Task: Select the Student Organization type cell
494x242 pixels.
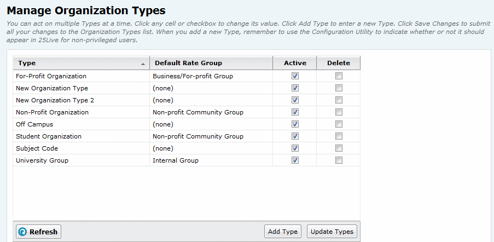Action: pyautogui.click(x=82, y=136)
